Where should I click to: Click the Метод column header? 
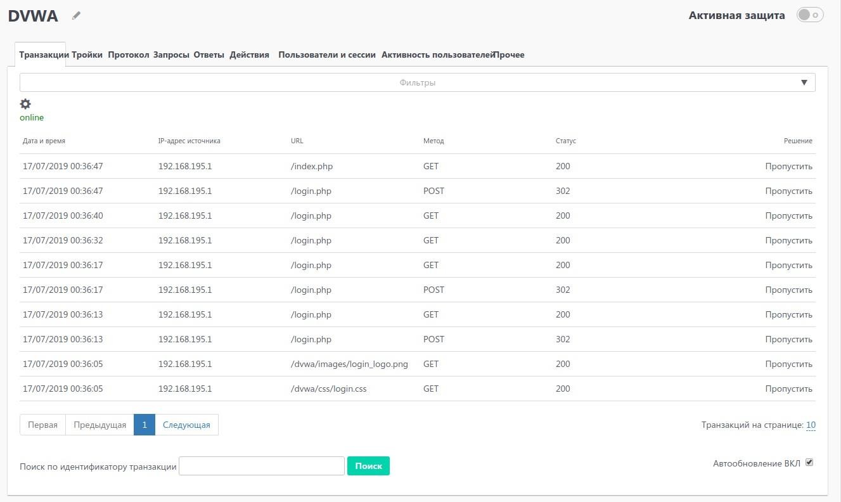click(433, 141)
